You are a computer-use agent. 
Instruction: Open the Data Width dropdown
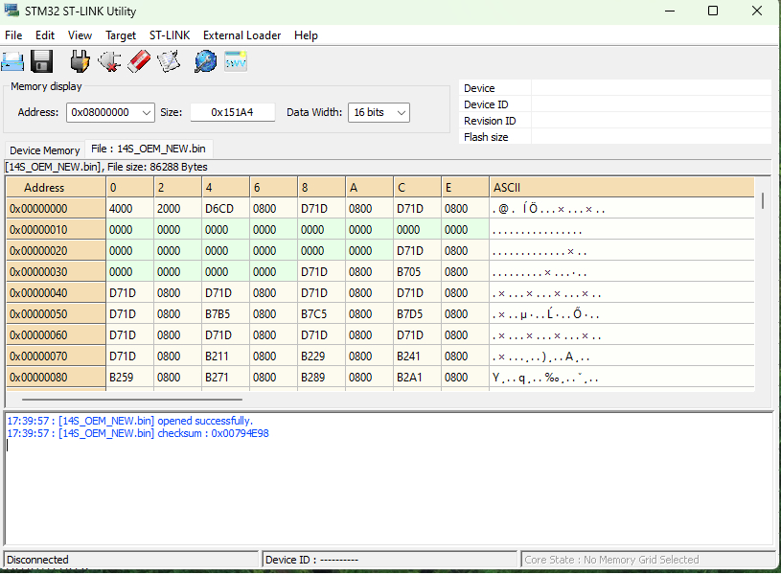coord(401,113)
